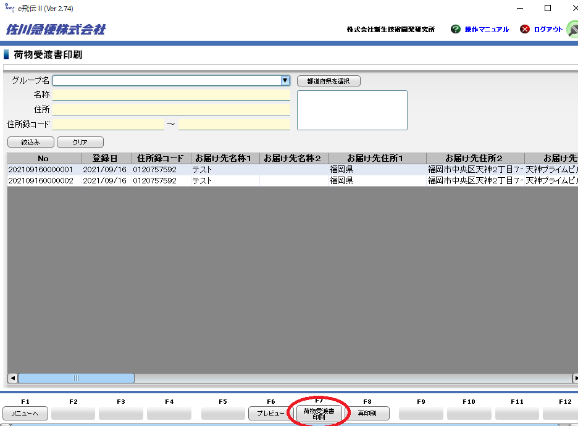Click the 住所 input field
Screen dimensions: 578x426
[x=171, y=109]
